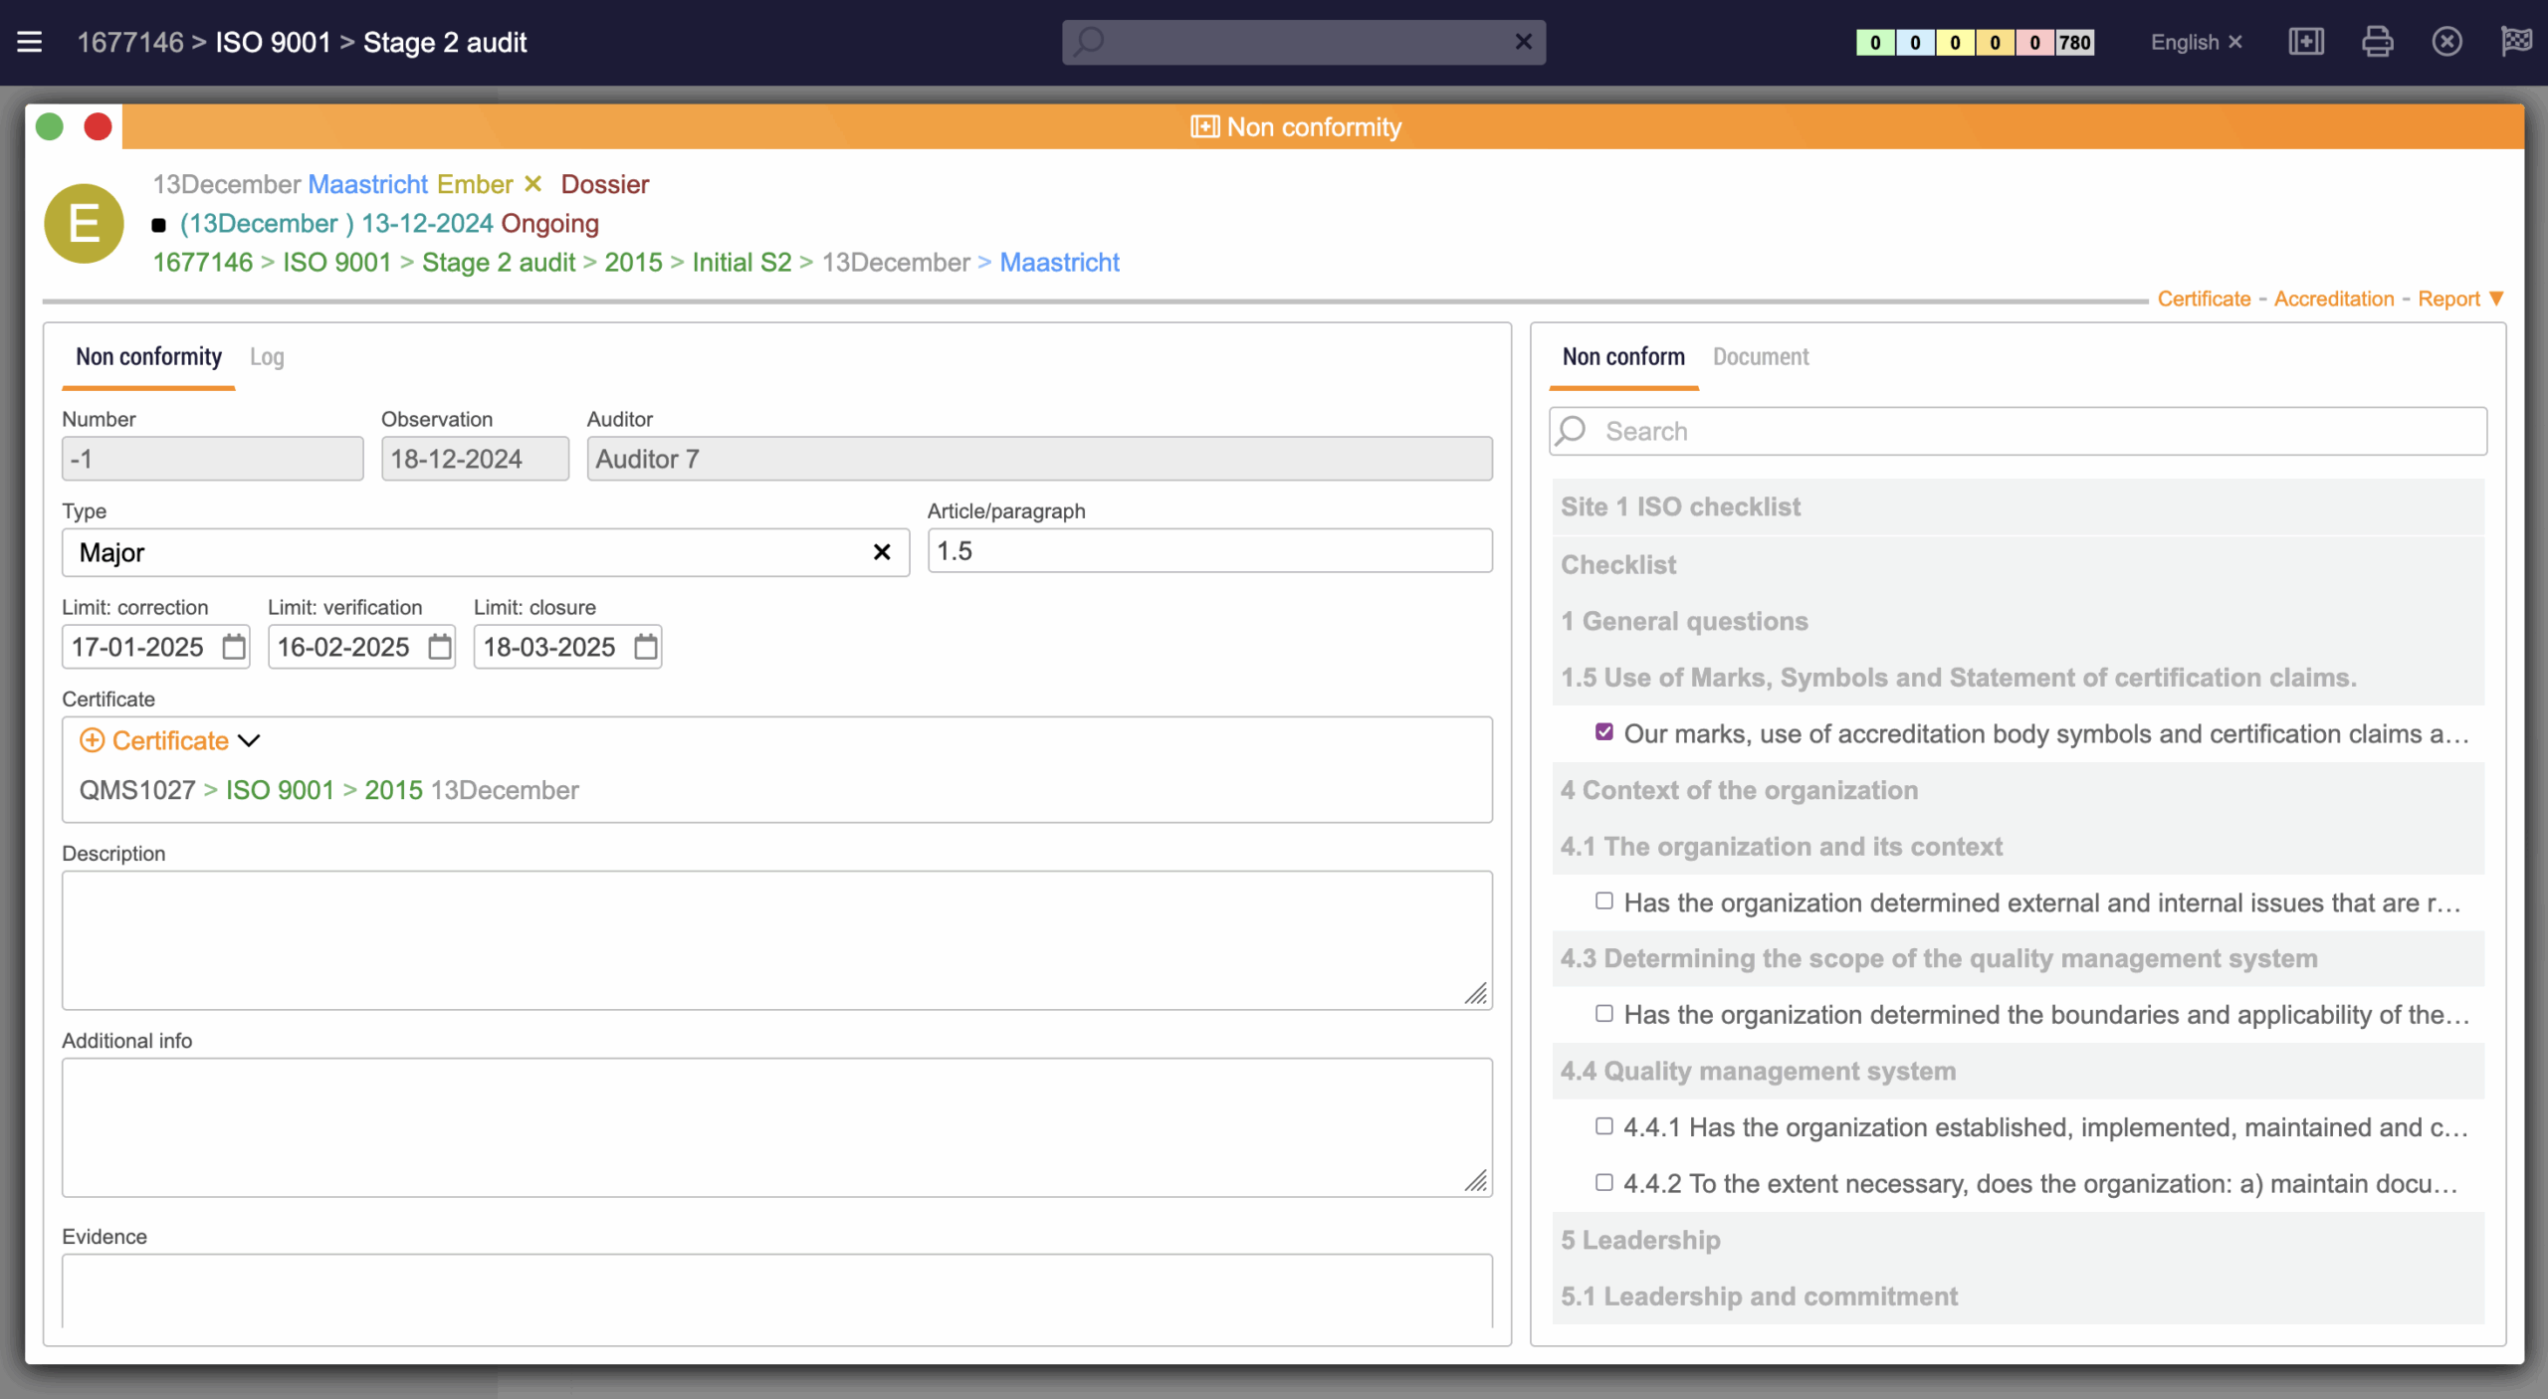
Task: Open calendar for Limit: closure date
Action: tap(646, 647)
